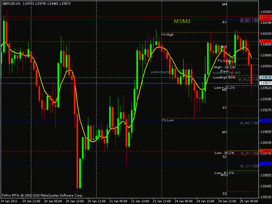Click the blue 1.59160 price tag
Image resolution: width=272 pixels, height=204 pixels.
(265, 120)
